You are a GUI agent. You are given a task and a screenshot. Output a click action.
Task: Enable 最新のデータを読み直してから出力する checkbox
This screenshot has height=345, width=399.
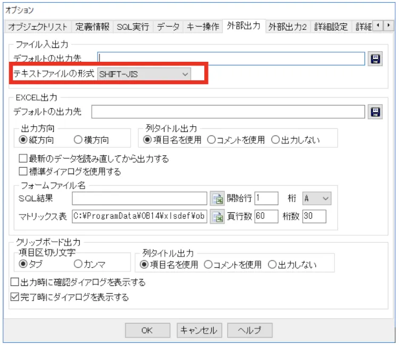pyautogui.click(x=94, y=159)
